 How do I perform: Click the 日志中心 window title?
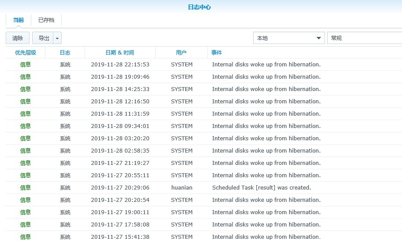point(199,7)
